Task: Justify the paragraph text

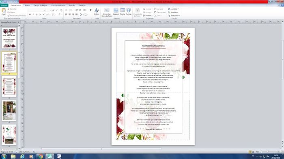Action: point(76,15)
